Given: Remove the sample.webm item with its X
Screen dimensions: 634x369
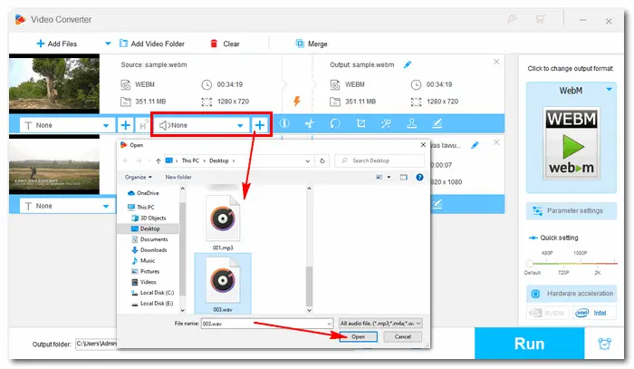Looking at the screenshot, I should click(496, 62).
